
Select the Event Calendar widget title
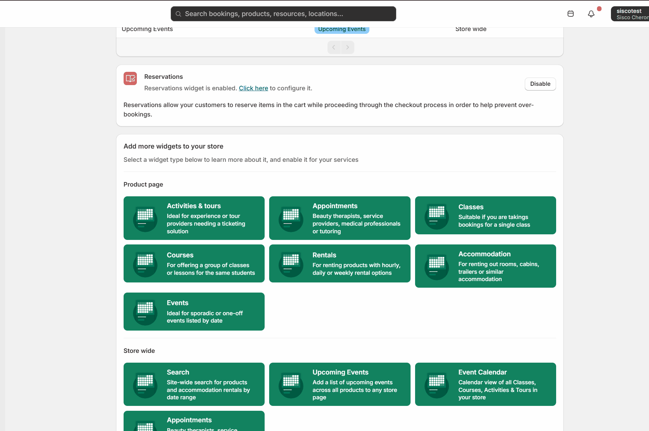482,372
